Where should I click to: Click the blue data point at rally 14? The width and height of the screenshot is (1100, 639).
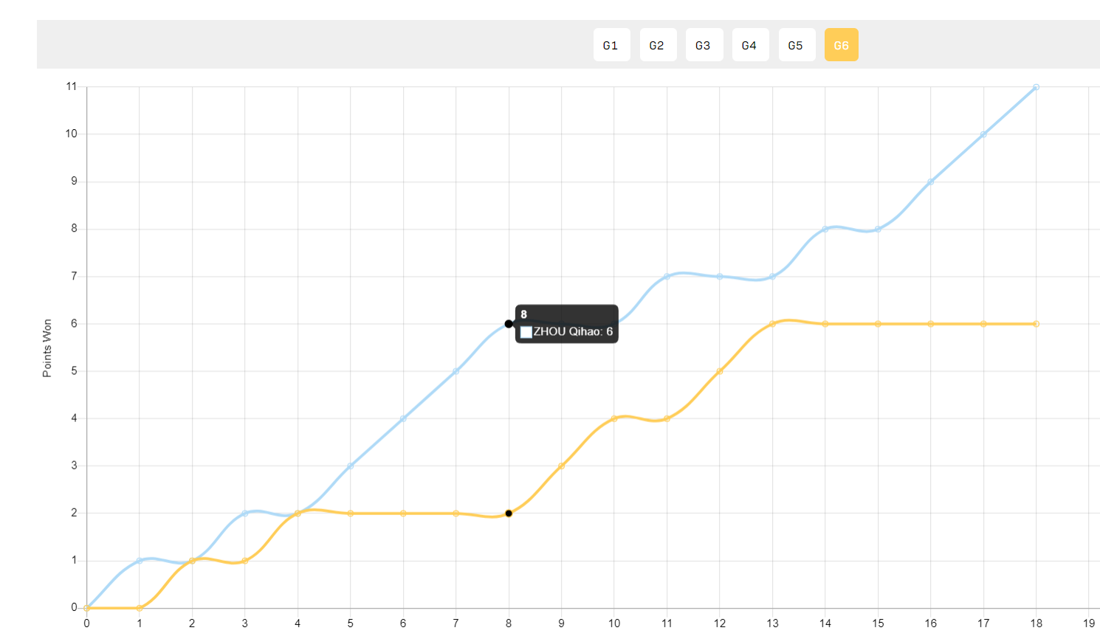[x=825, y=229]
